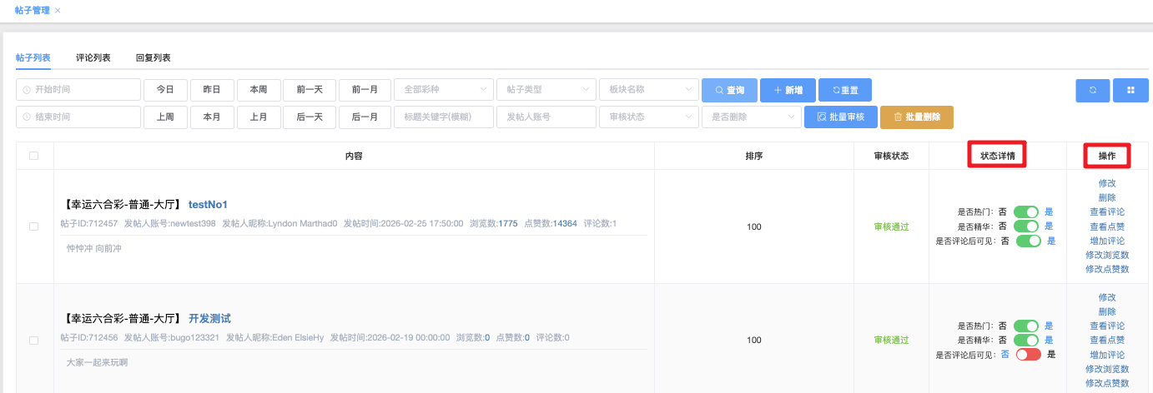
Task: Click the refresh icon button at top right
Action: pos(1092,90)
